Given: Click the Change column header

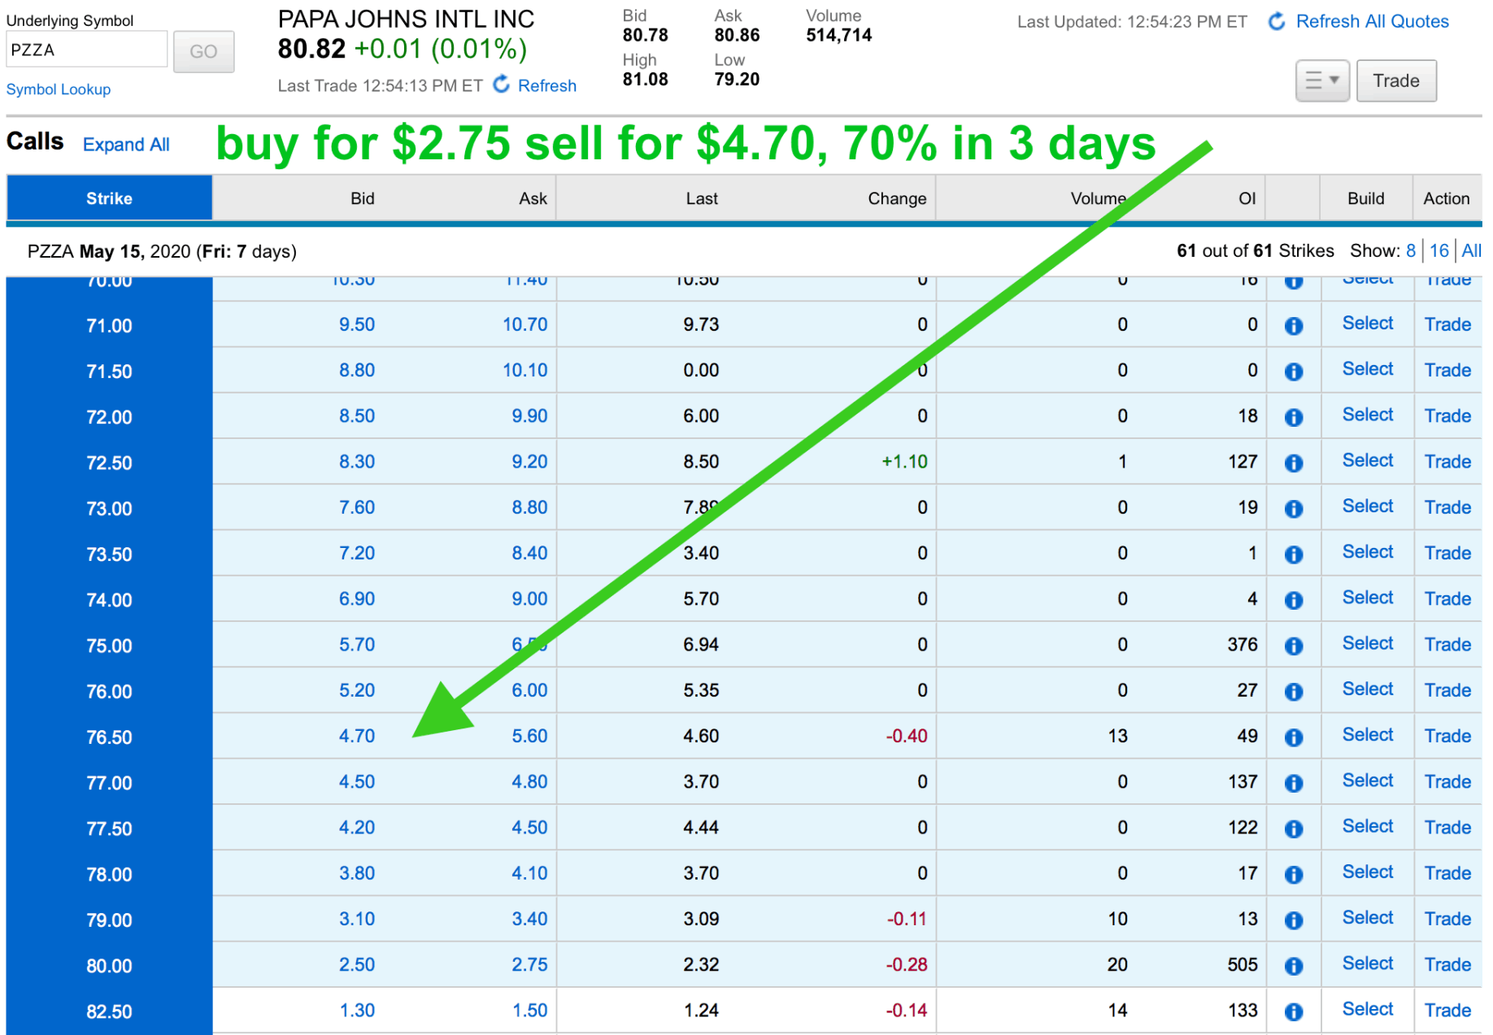Looking at the screenshot, I should (897, 198).
